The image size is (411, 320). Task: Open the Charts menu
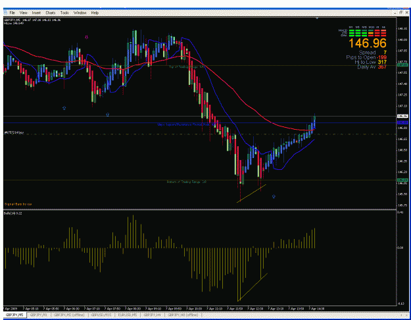tap(51, 13)
